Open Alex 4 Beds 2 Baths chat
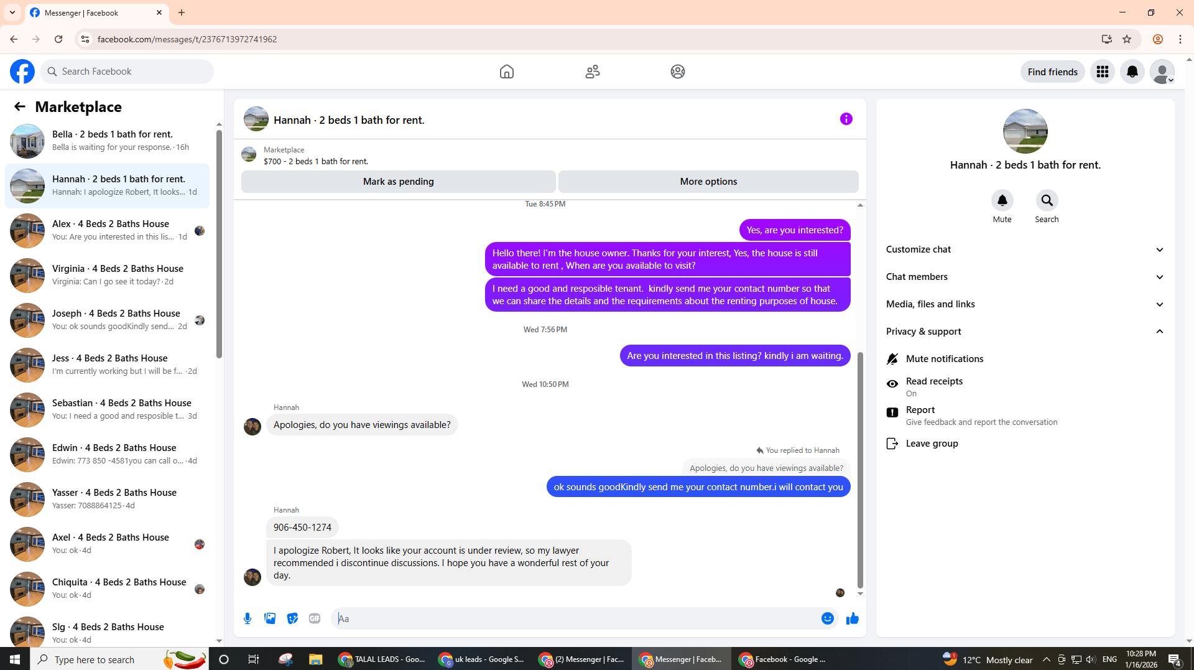The height and width of the screenshot is (670, 1194). pyautogui.click(x=107, y=230)
